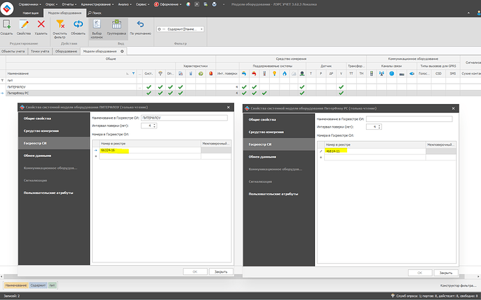
Task: Click the green circle characteristic column icon
Action: [201, 73]
